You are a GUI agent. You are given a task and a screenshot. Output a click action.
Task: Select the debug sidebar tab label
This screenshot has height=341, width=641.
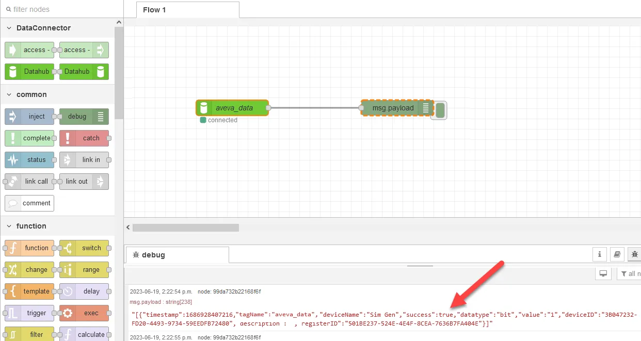177,255
